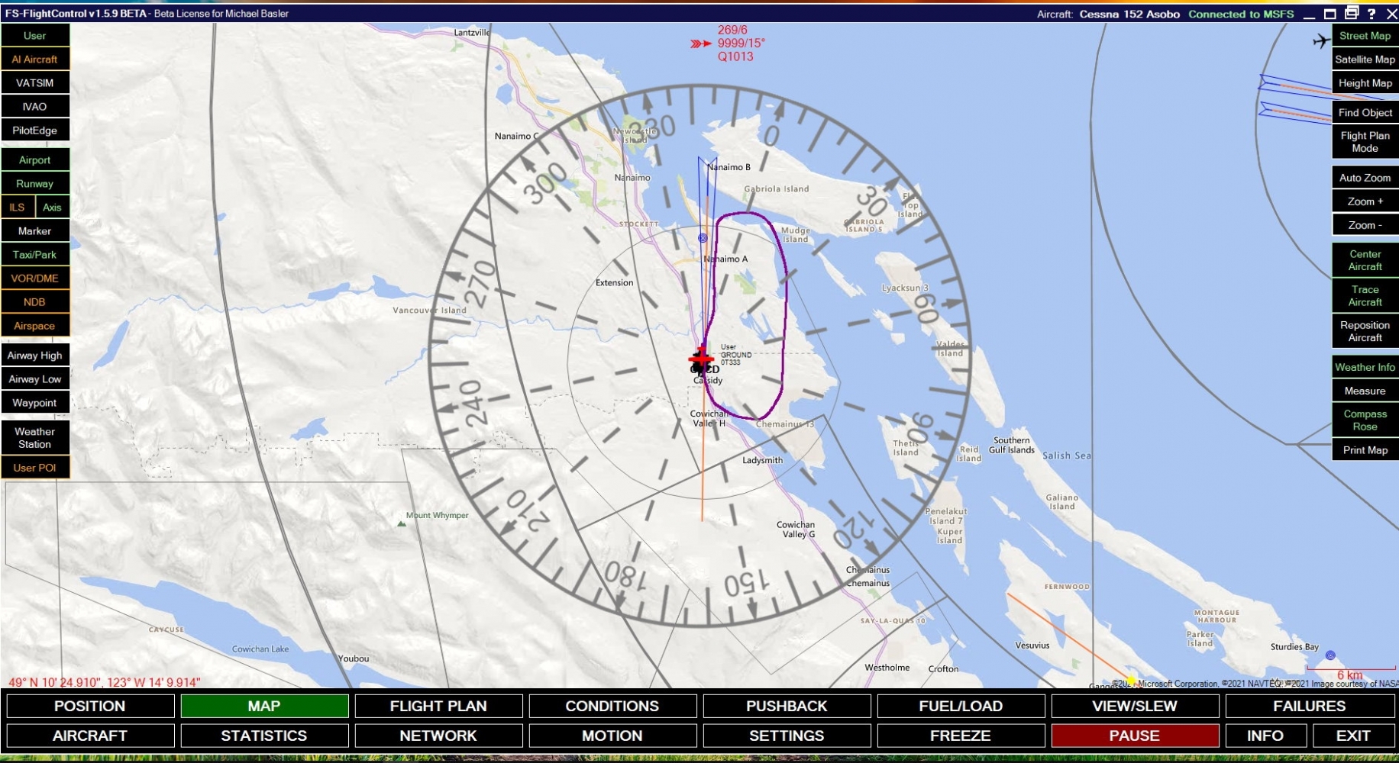Open the FAILURES tab
Screen dimensions: 1399x763
click(1310, 707)
